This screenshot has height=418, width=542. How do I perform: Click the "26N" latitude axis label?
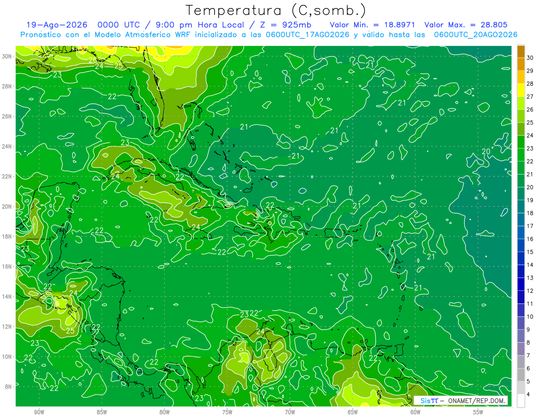pos(7,116)
